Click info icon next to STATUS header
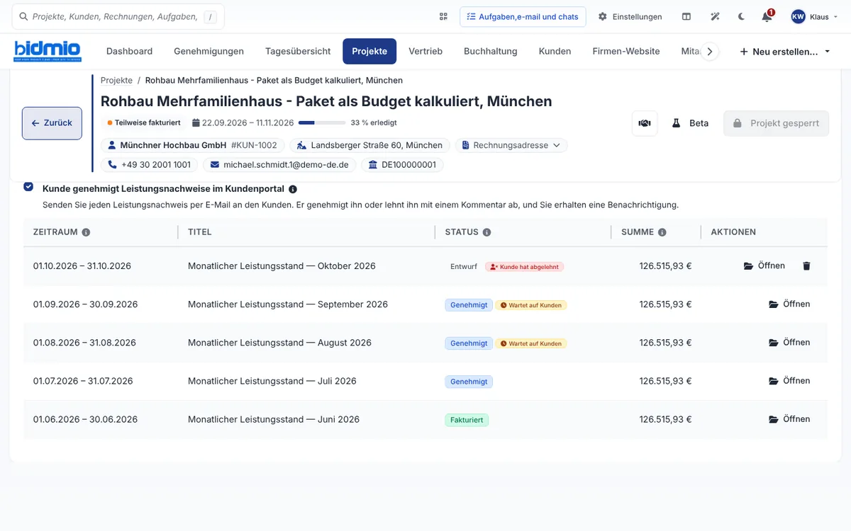Image resolution: width=851 pixels, height=531 pixels. click(x=486, y=232)
